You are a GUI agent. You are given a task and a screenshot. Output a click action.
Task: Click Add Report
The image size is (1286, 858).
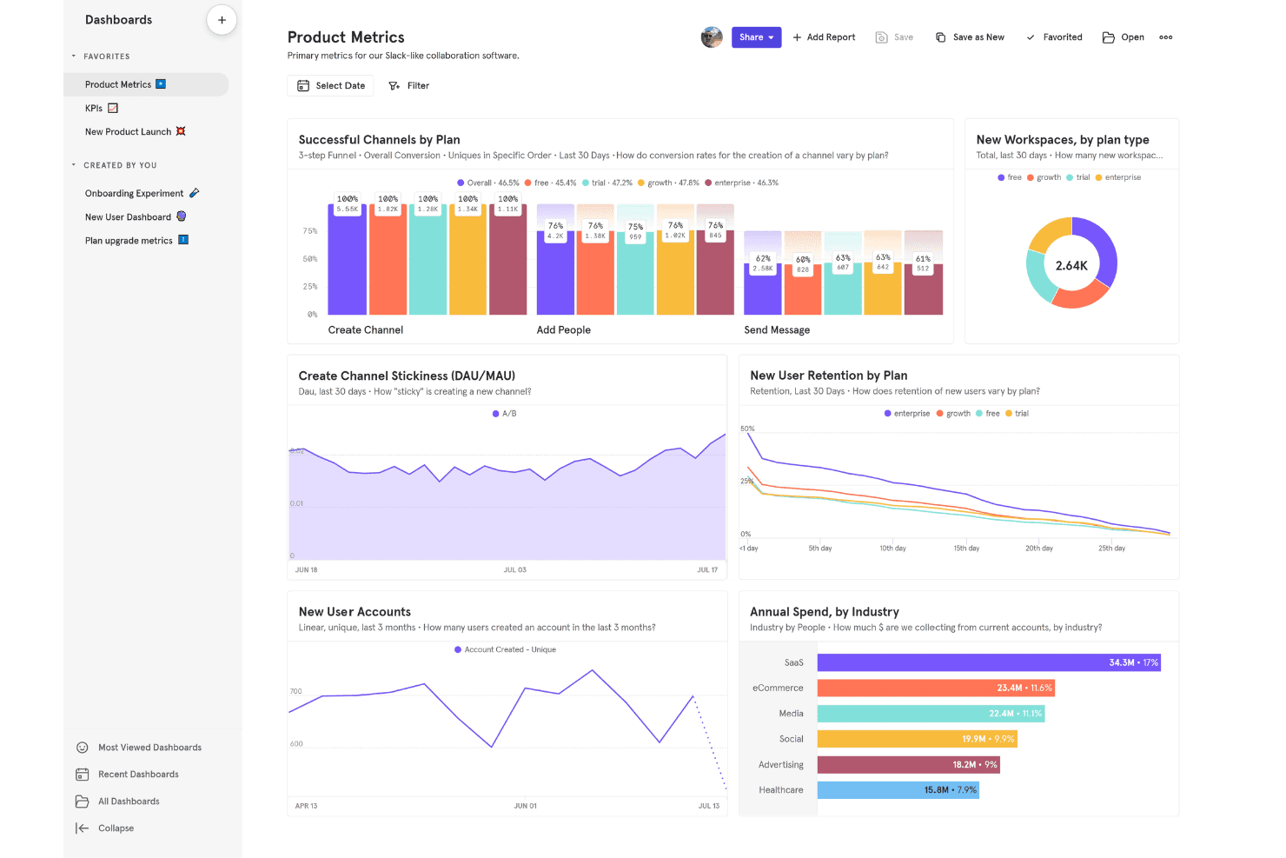[x=824, y=37]
